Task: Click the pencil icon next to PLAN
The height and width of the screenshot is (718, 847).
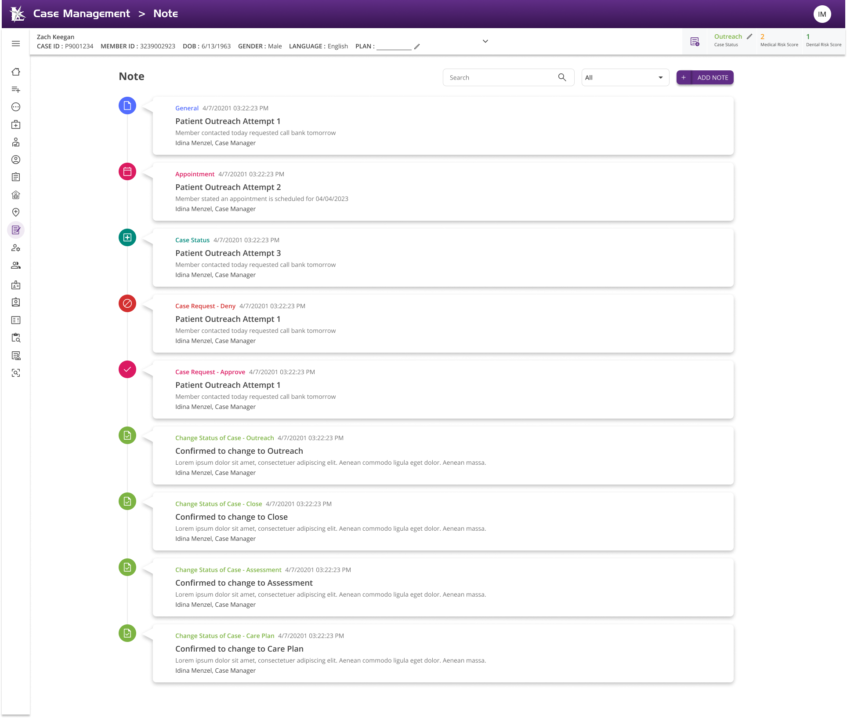Action: [x=417, y=47]
